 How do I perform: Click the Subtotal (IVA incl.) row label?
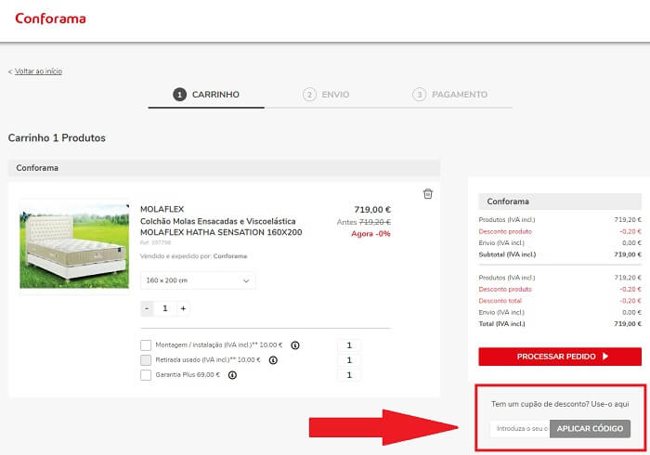coord(507,254)
